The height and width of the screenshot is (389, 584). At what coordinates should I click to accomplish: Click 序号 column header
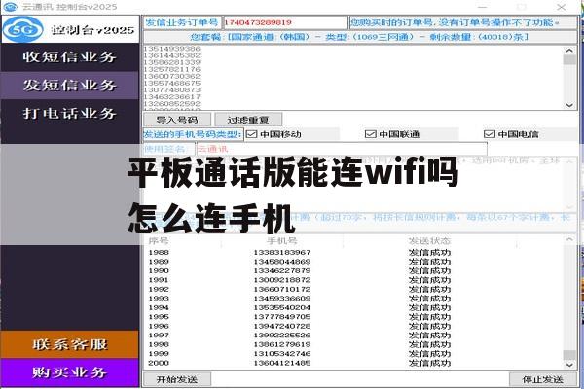coord(159,241)
